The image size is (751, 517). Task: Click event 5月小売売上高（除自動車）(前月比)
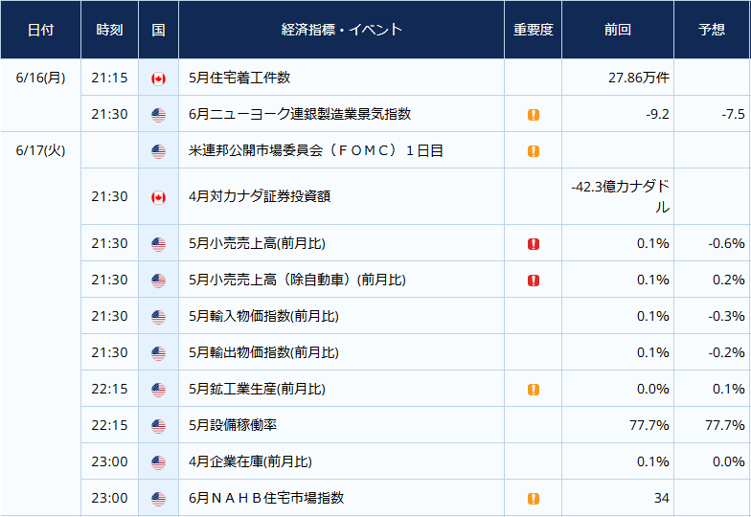tap(297, 280)
